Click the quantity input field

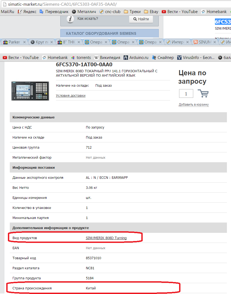(186, 93)
